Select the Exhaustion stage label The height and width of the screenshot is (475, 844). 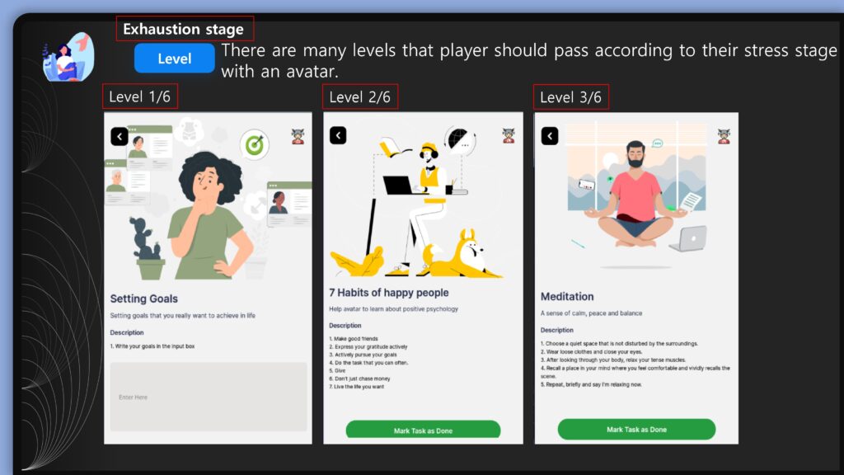click(185, 29)
